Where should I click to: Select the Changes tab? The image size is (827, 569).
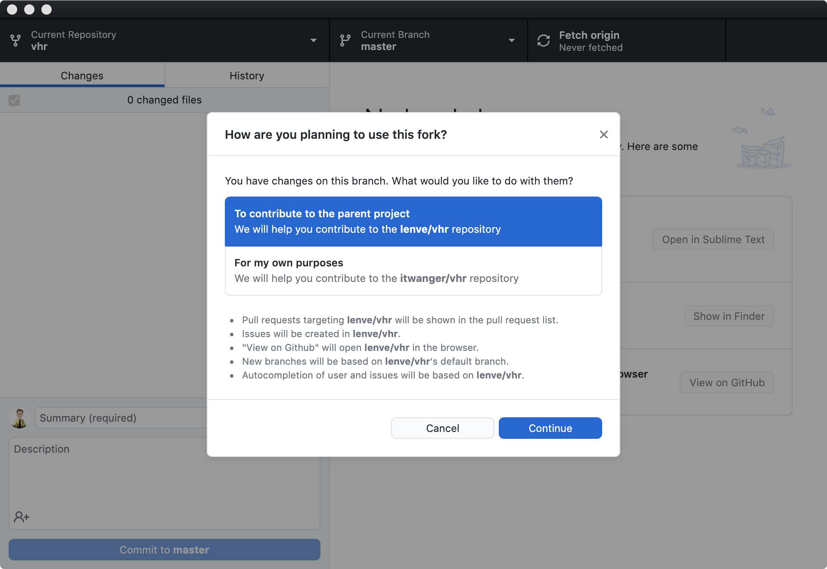(x=82, y=75)
